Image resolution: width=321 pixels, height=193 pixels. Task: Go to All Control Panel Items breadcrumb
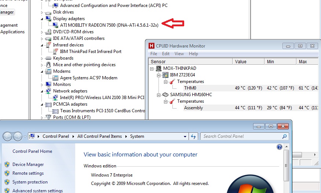[x=99, y=136]
